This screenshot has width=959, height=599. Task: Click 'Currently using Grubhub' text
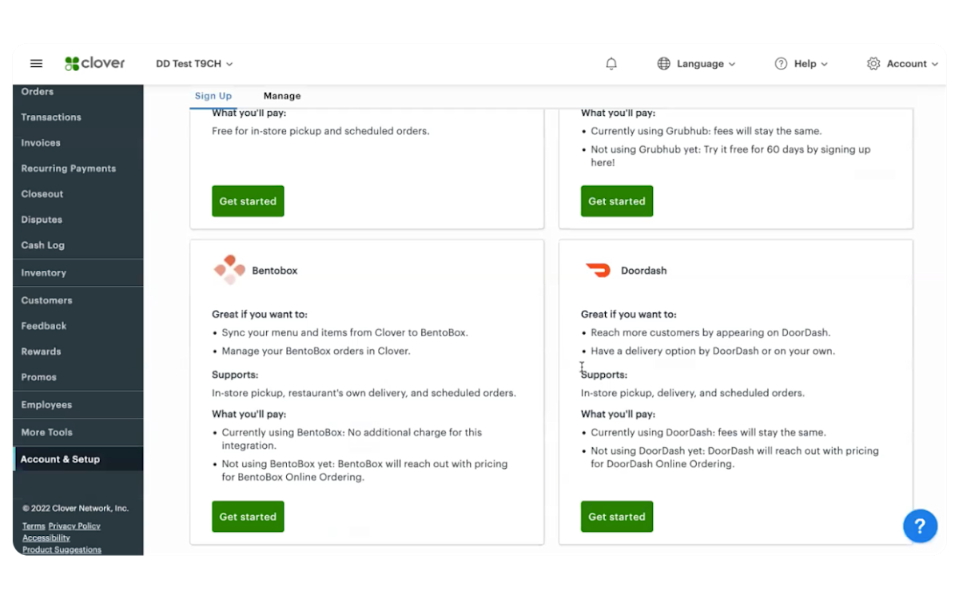coord(706,131)
